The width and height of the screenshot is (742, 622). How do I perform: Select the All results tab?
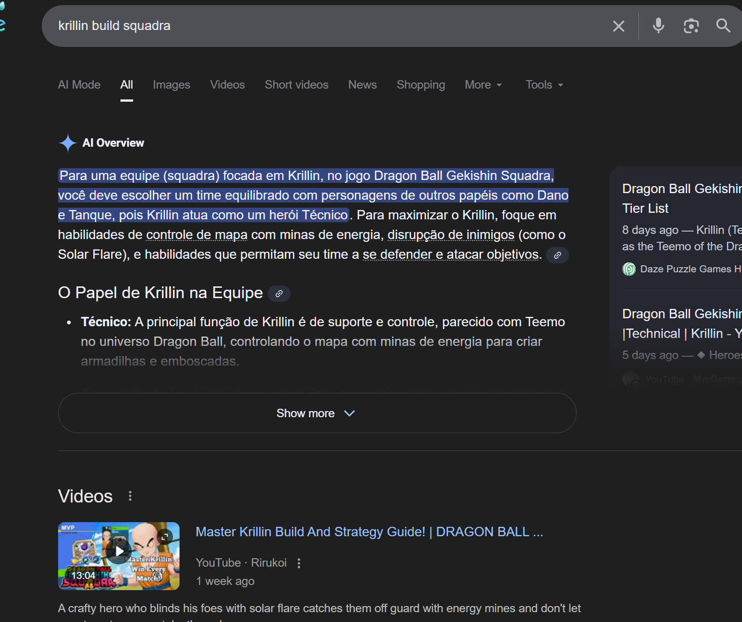[x=127, y=85]
